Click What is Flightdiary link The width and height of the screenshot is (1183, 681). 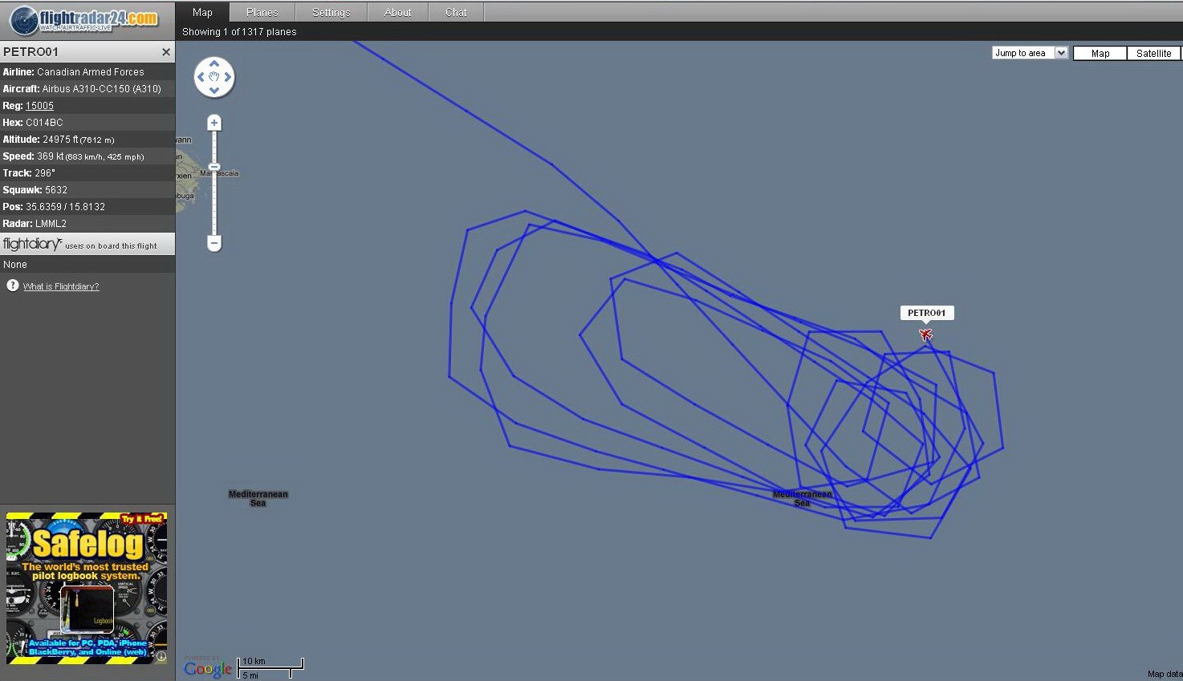pos(61,286)
